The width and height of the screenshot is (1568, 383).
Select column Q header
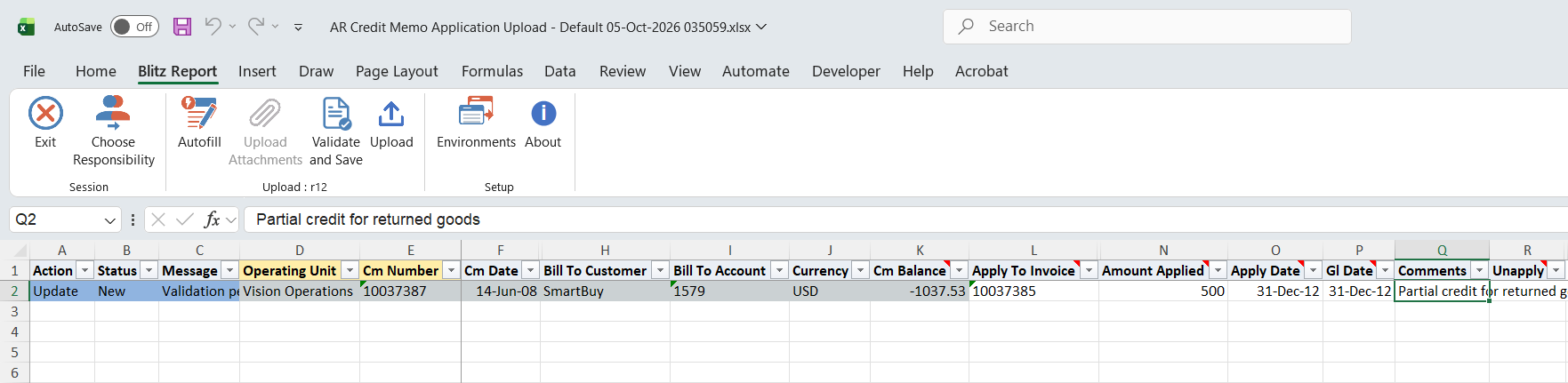[1442, 250]
